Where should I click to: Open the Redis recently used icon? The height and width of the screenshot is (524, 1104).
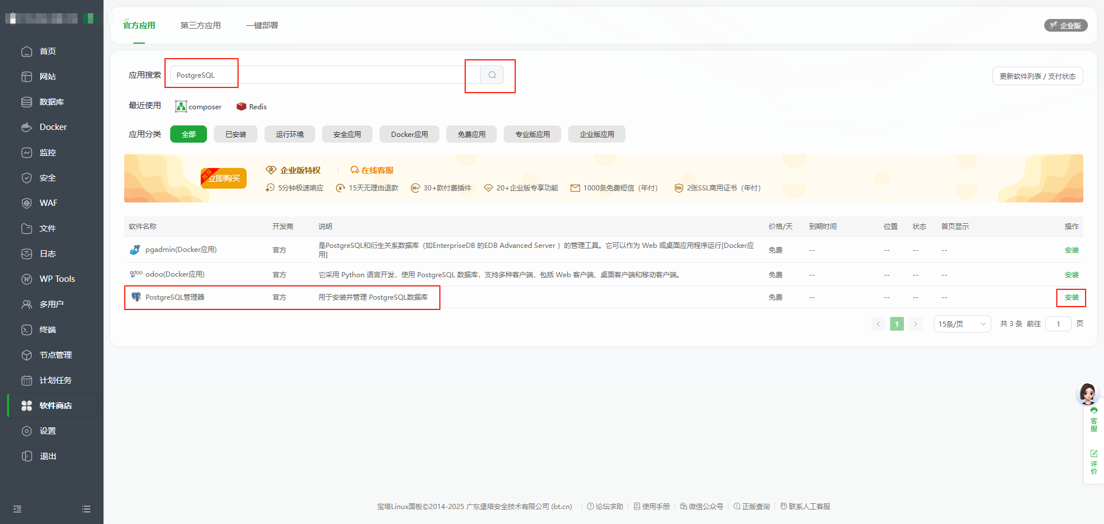(241, 106)
